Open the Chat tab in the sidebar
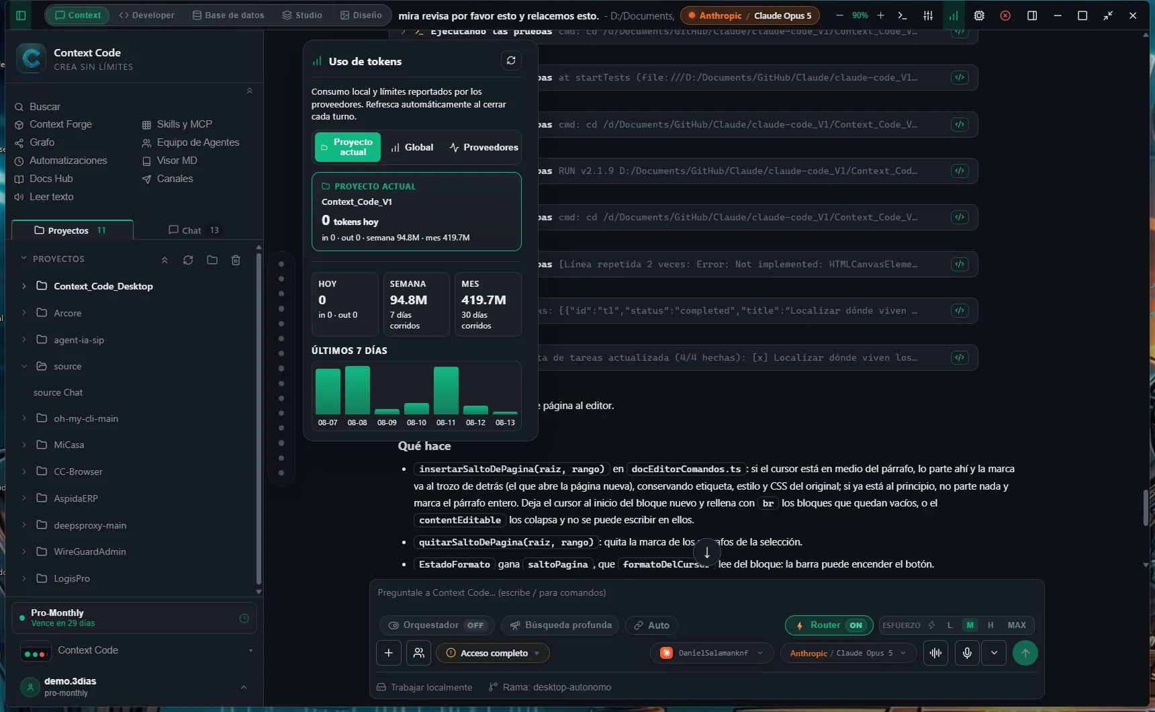This screenshot has width=1155, height=712. tap(193, 230)
